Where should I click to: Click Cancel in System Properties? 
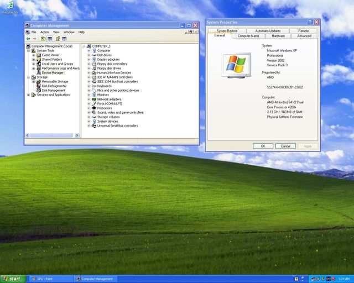pos(285,146)
